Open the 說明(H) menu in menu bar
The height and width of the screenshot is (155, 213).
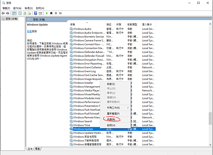pos(40,8)
